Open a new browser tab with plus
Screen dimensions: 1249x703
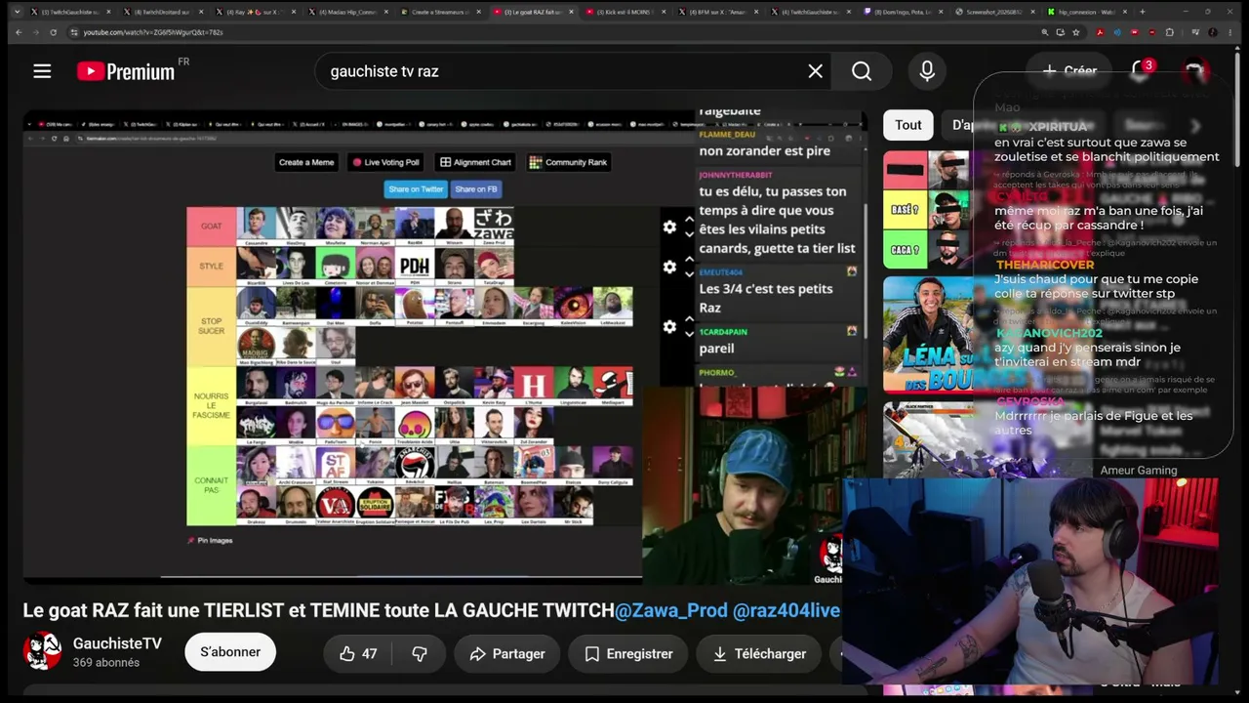click(1141, 12)
